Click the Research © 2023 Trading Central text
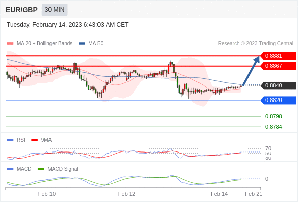The width and height of the screenshot is (298, 202). click(x=256, y=44)
